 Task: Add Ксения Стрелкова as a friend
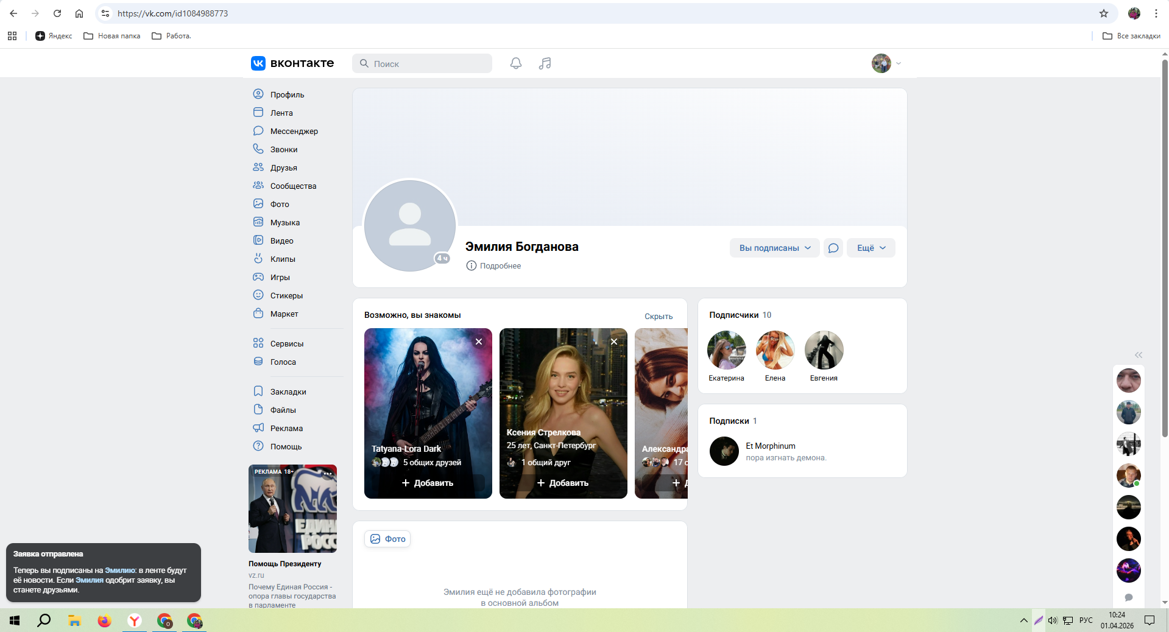pos(563,483)
